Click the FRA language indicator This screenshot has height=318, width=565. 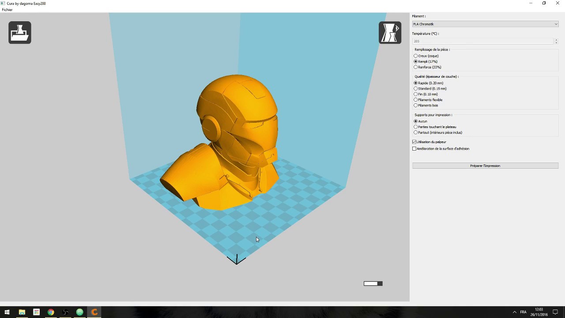(523, 312)
